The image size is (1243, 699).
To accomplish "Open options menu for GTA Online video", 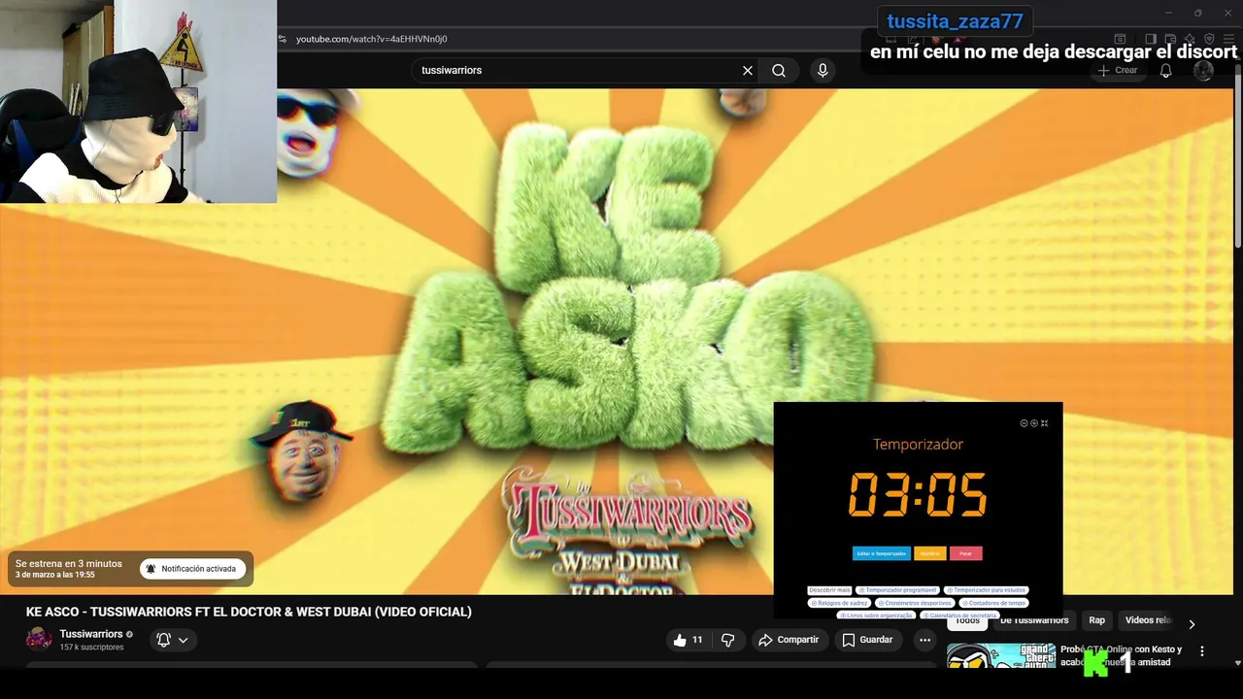I will pyautogui.click(x=1202, y=651).
